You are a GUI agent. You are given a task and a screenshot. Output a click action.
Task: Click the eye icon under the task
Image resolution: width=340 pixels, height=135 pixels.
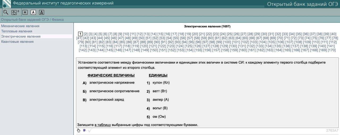click(x=84, y=130)
